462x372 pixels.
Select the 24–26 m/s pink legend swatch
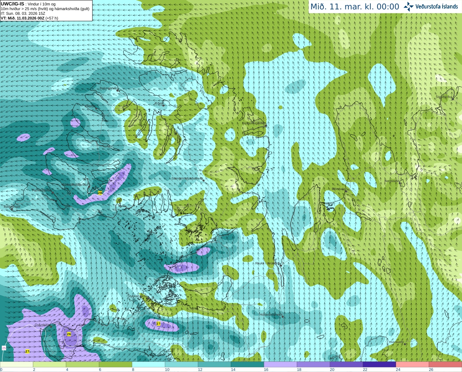pyautogui.click(x=413, y=364)
